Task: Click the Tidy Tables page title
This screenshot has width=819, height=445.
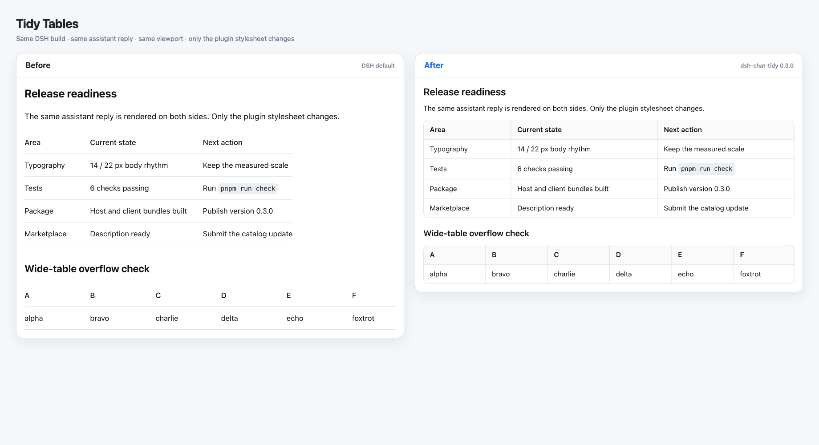Action: point(47,24)
